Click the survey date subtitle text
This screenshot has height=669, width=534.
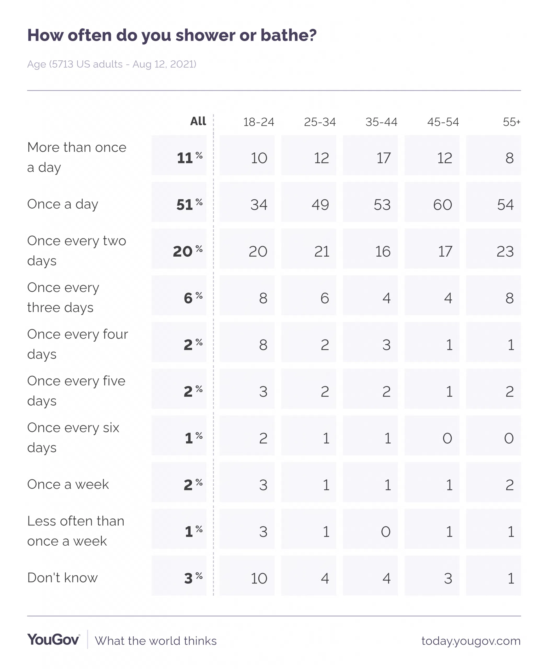coord(112,64)
